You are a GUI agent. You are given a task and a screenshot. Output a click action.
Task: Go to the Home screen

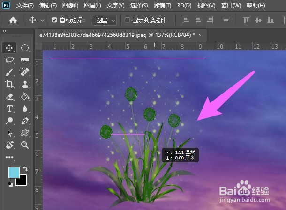pyautogui.click(x=13, y=20)
